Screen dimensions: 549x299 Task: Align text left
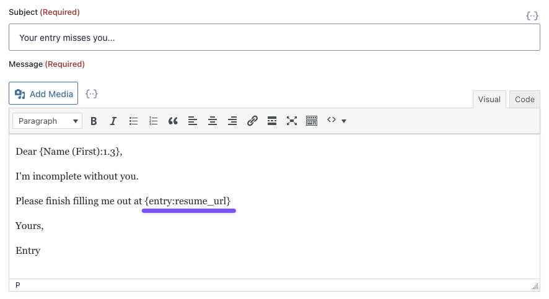tap(193, 121)
